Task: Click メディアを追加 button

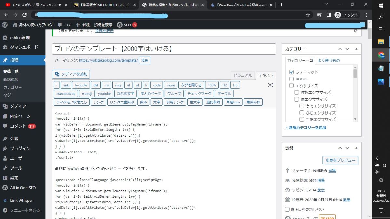Action: click(71, 74)
